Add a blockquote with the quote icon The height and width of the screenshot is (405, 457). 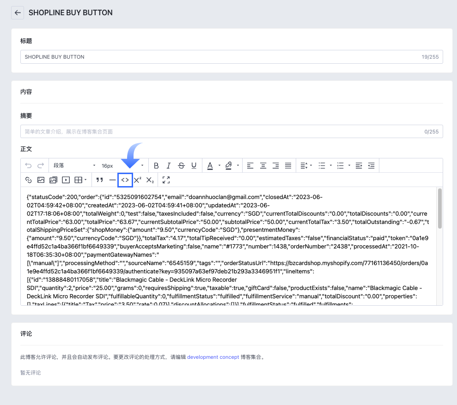100,180
